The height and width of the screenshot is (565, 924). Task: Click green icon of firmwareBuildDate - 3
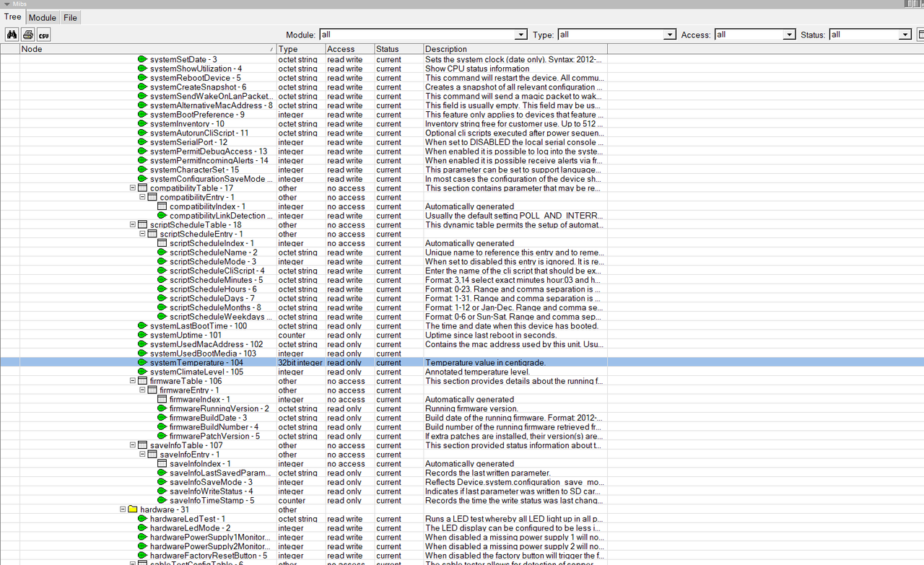[162, 418]
